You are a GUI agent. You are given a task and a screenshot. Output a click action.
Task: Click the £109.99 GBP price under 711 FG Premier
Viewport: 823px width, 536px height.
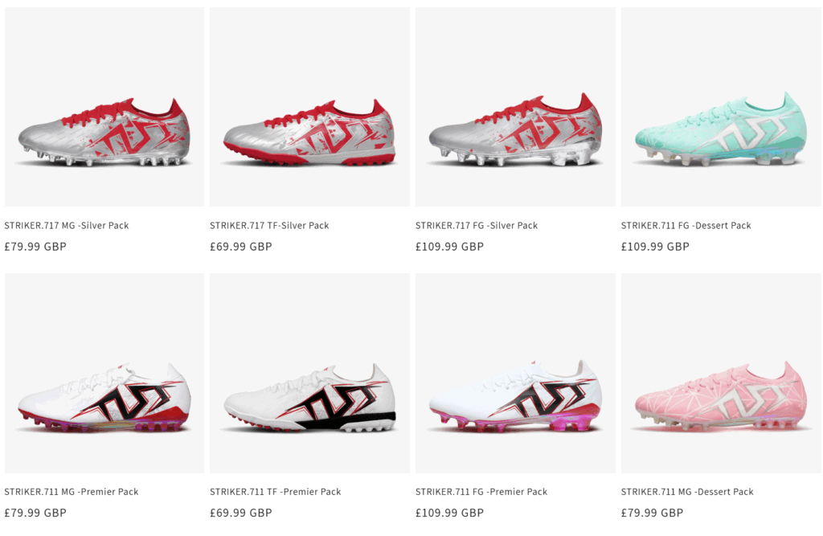[x=450, y=513]
